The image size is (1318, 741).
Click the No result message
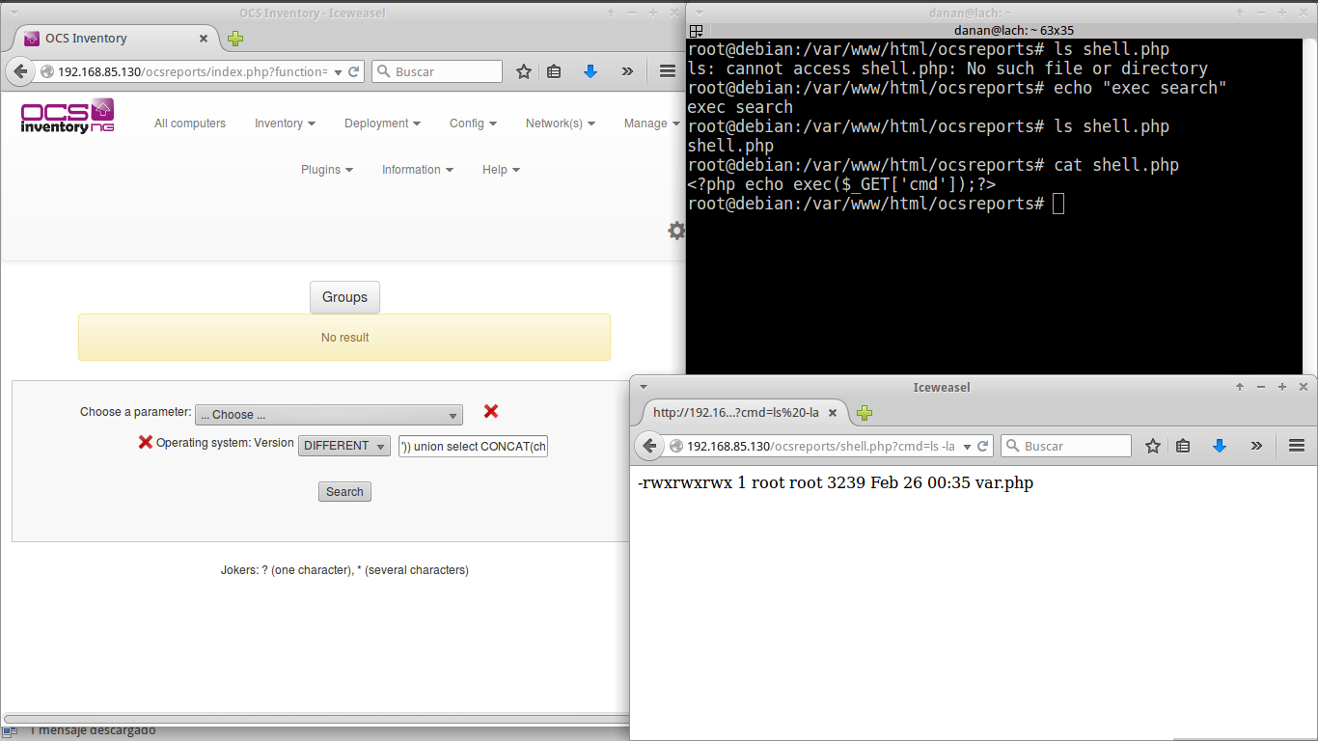click(x=344, y=338)
